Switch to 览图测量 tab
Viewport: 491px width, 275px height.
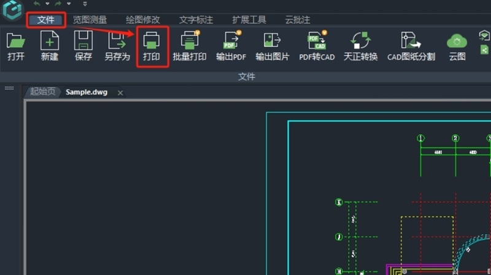90,20
